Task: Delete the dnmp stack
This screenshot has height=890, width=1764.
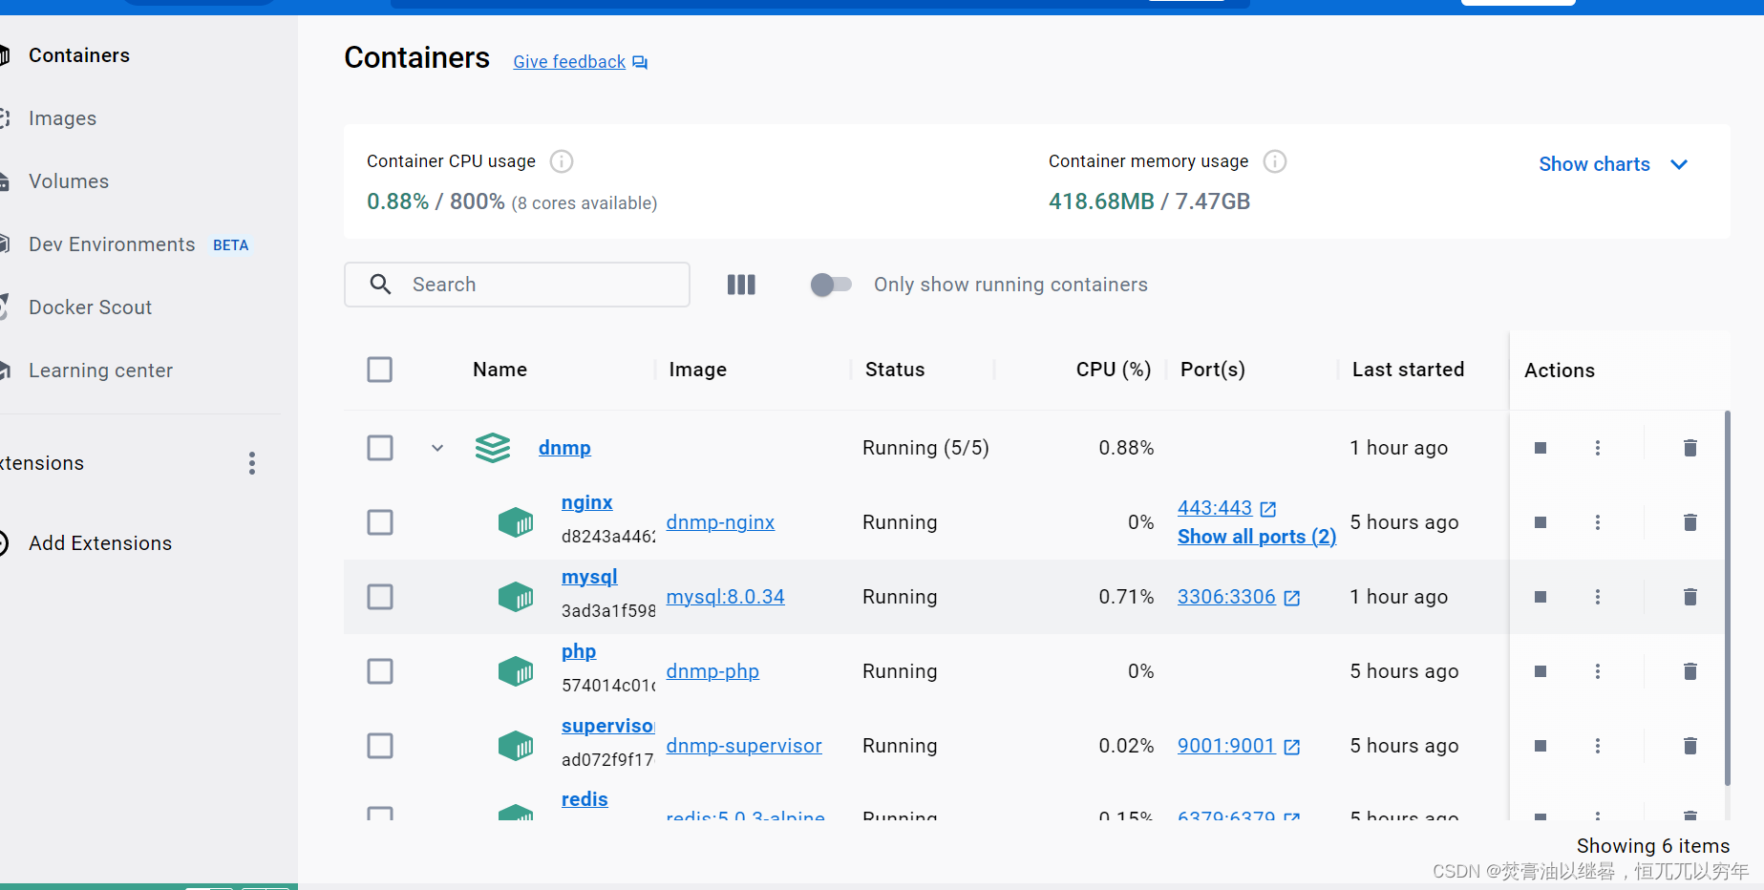Action: point(1690,448)
